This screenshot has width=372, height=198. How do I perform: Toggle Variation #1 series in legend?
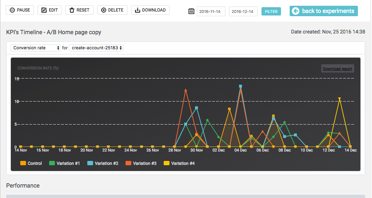[x=64, y=163]
